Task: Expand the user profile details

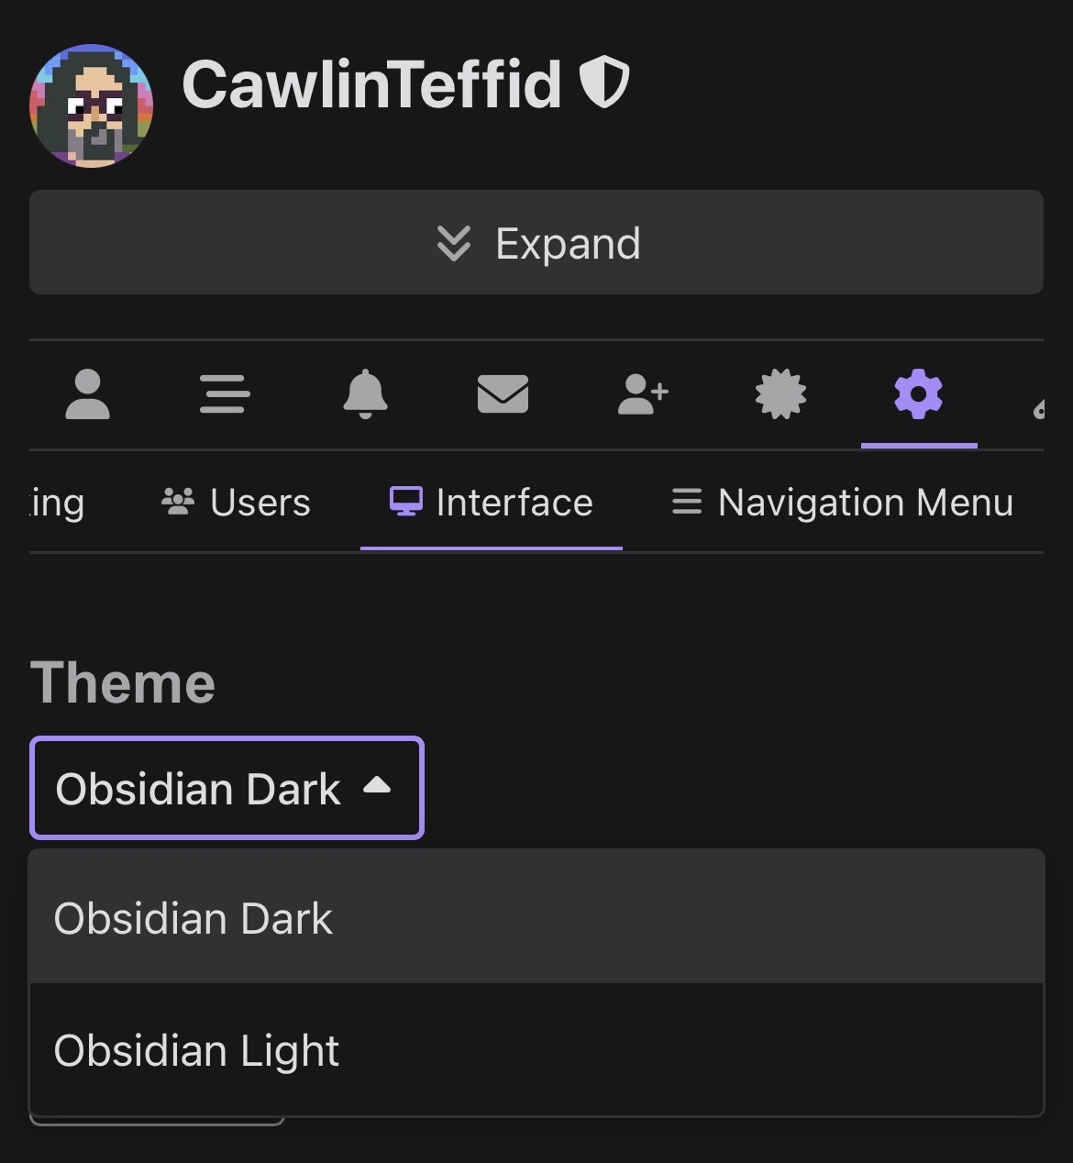Action: [536, 243]
